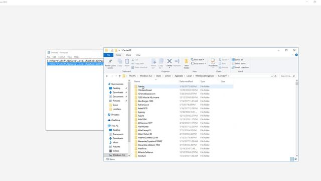The width and height of the screenshot is (321, 181).
Task: Collapse the ribbon with the chevron
Action: pos(292,55)
